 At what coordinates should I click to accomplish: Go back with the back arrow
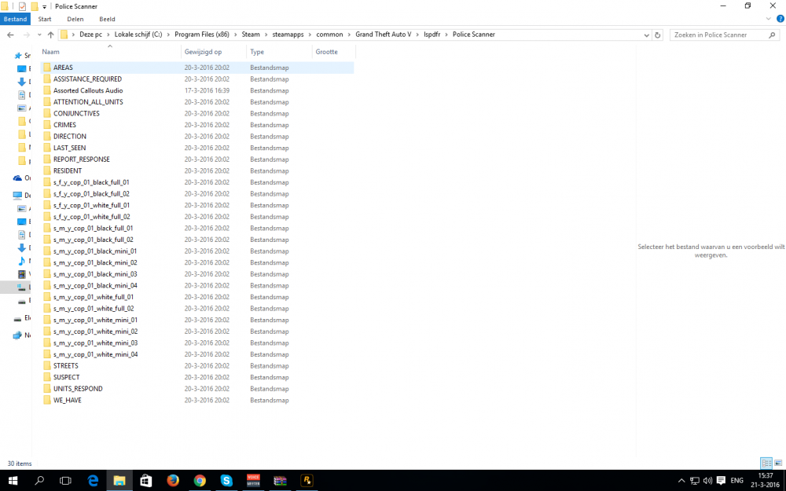[10, 35]
